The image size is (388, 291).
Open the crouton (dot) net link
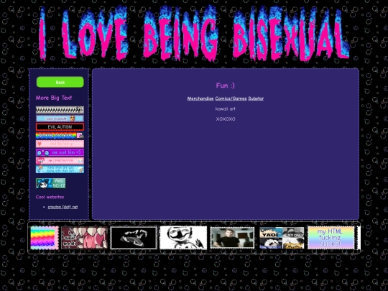tap(63, 207)
